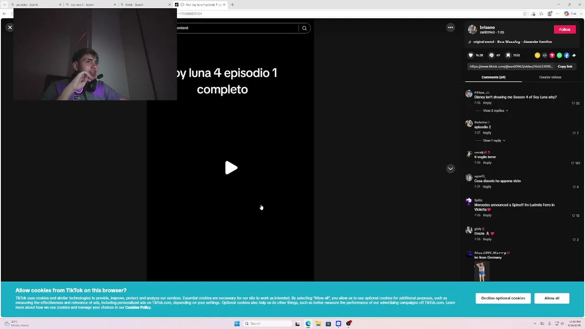
Task: Open avatar of Disney Season 4 commenter
Action: coord(469,94)
